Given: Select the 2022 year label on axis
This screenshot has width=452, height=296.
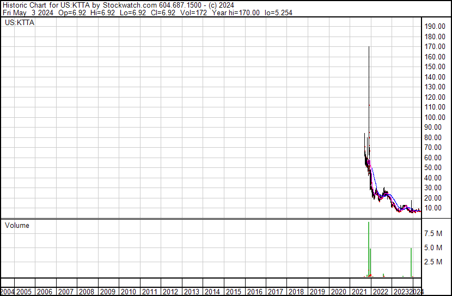Looking at the screenshot, I should [x=381, y=292].
